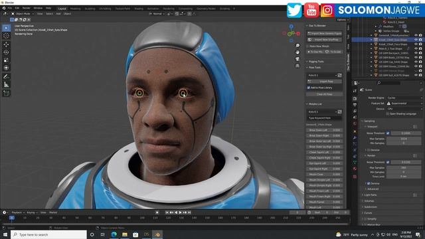The width and height of the screenshot is (425, 239).
Task: Open Blender from the Windows taskbar
Action: pos(157,234)
